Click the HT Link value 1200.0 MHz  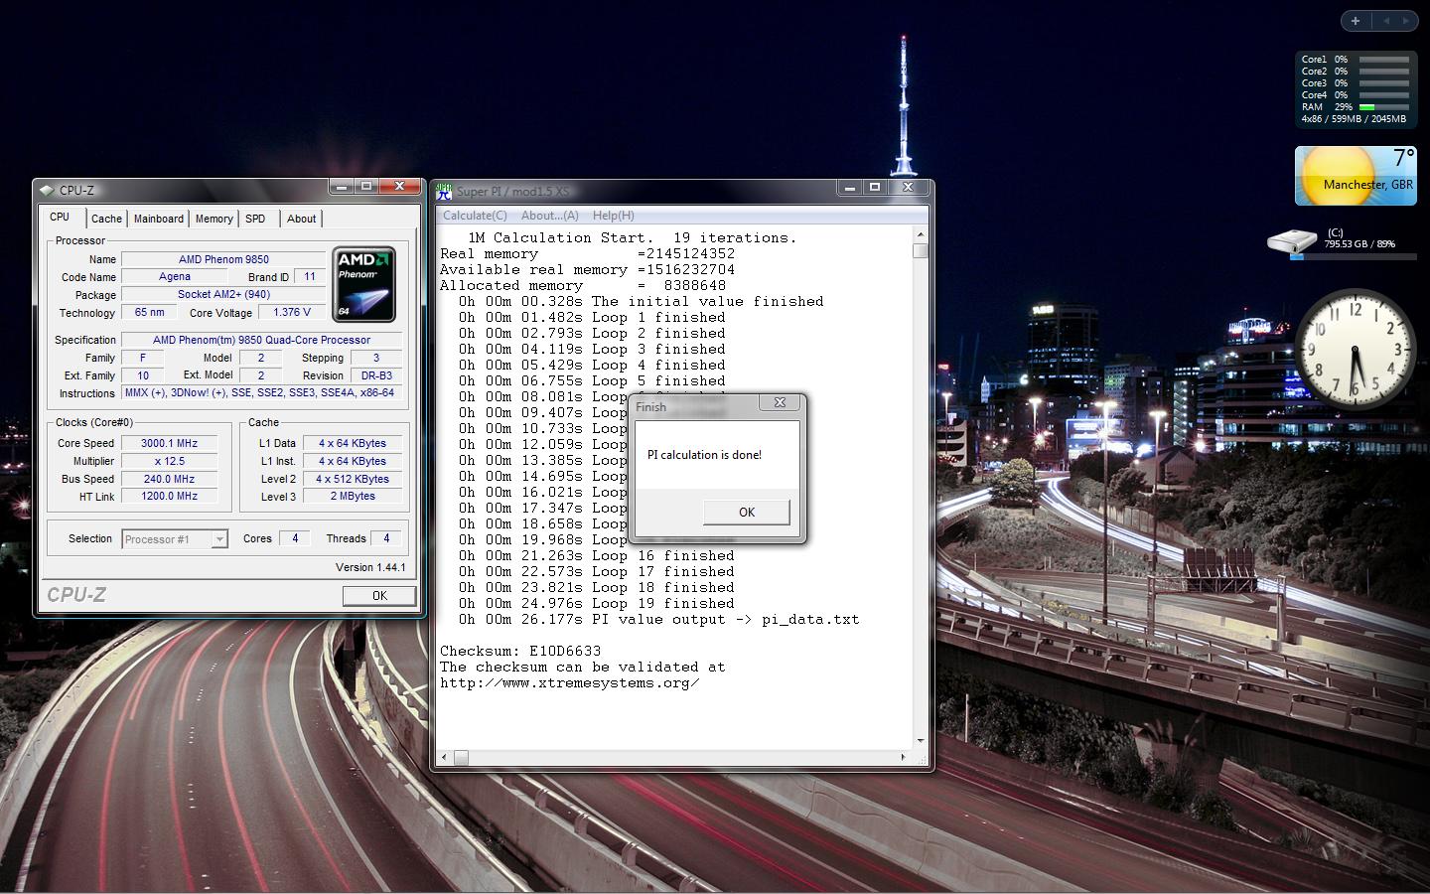pyautogui.click(x=169, y=497)
